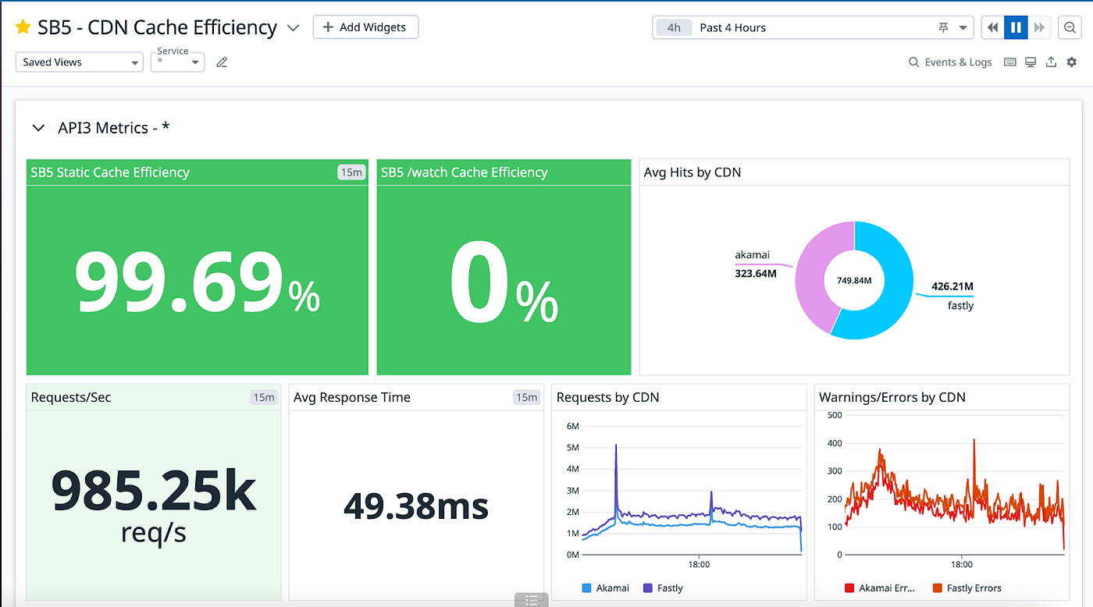
Task: Click the Add Widgets button
Action: [x=365, y=27]
